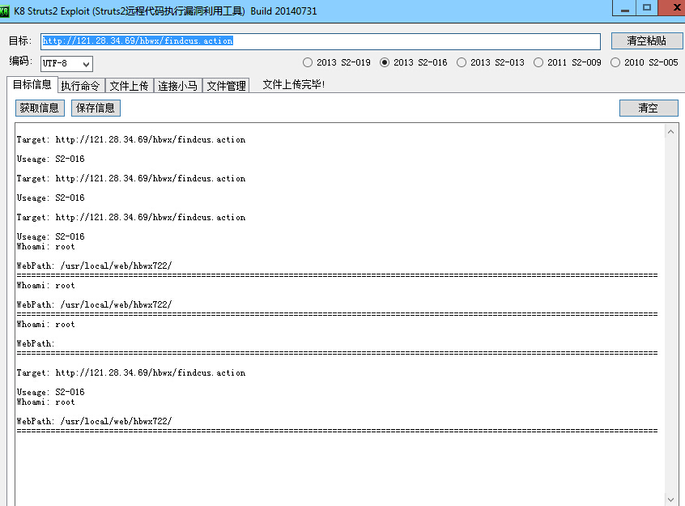Click the 保存信息 button

[96, 108]
